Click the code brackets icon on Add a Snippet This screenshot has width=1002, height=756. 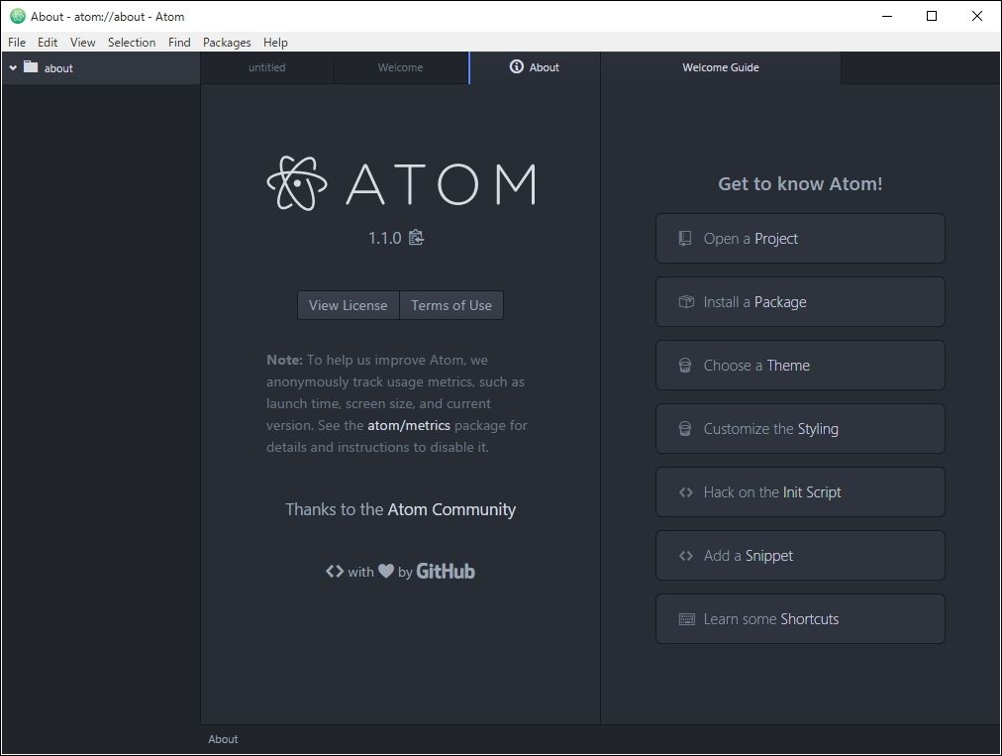pyautogui.click(x=685, y=555)
